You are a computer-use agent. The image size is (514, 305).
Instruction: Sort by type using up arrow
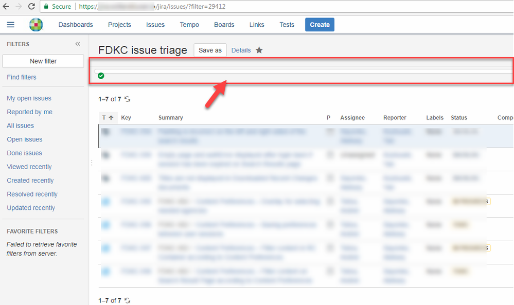pos(111,118)
